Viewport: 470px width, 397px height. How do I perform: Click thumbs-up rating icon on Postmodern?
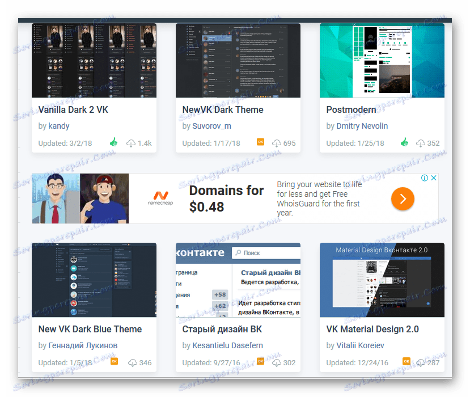[x=404, y=142]
